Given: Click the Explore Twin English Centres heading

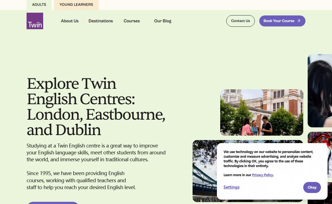Looking at the screenshot, I should point(96,107).
